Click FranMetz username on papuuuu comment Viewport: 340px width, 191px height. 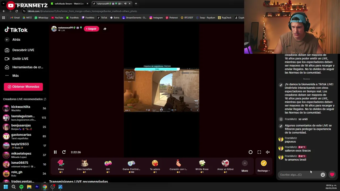tap(291, 138)
